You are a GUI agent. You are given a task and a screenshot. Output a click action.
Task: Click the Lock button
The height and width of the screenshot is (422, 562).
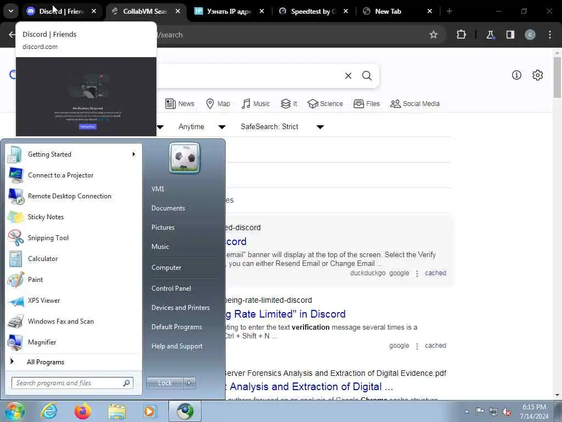[x=165, y=383]
